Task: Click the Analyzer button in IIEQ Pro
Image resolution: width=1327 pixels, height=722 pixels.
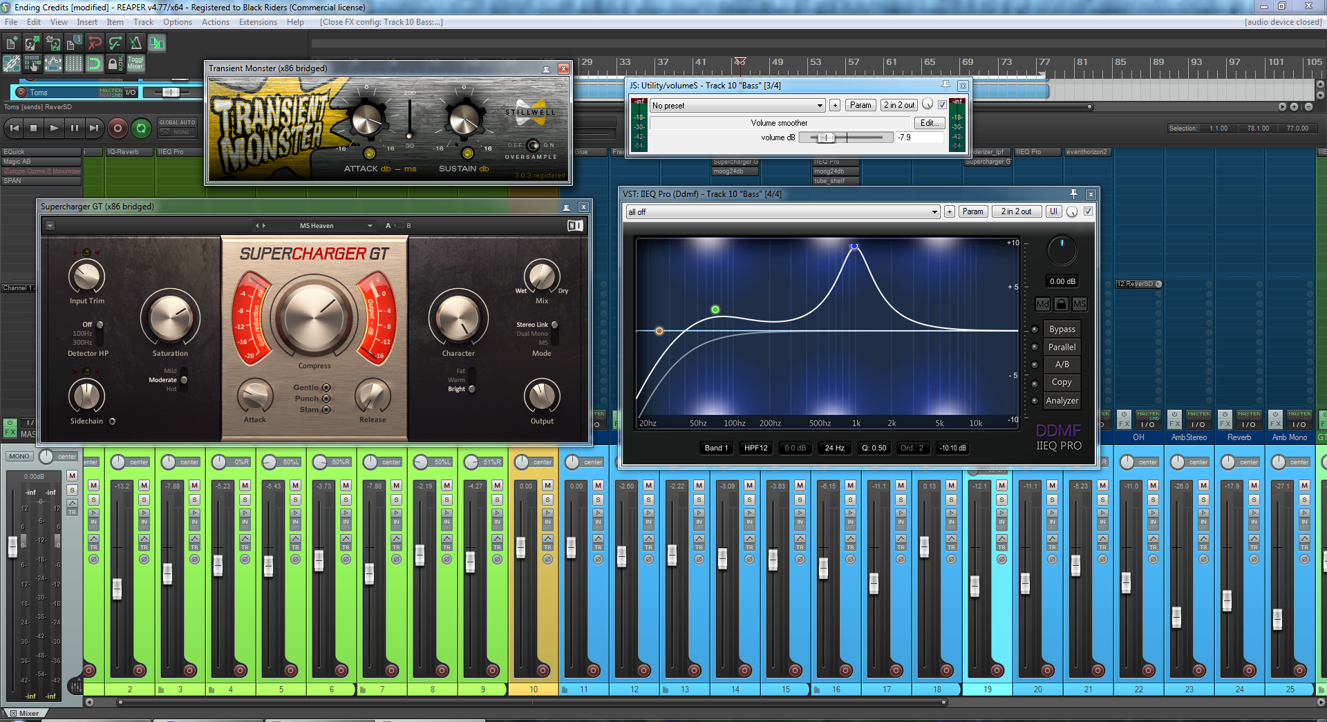Action: (x=1062, y=401)
